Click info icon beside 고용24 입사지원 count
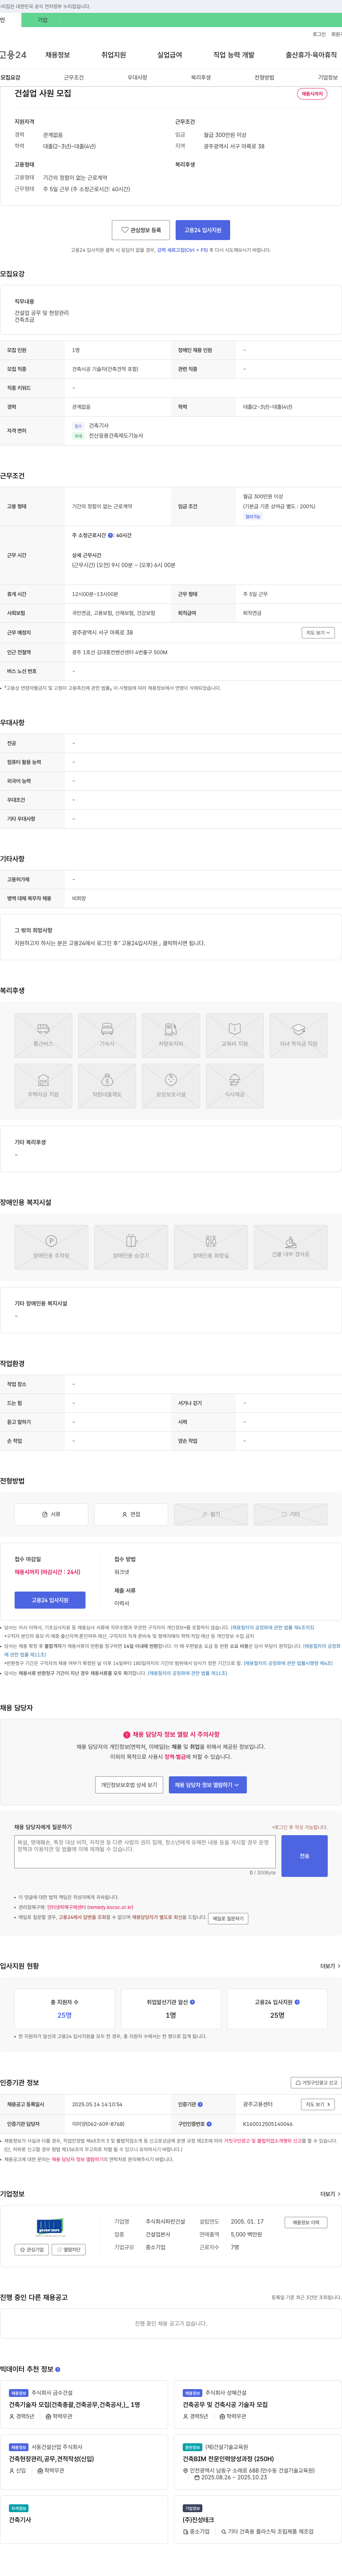342x2576 pixels. [x=297, y=2002]
